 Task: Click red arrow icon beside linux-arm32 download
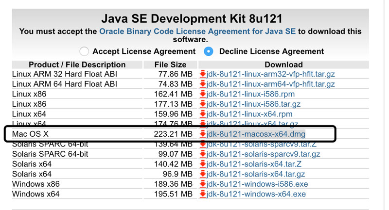click(x=203, y=74)
